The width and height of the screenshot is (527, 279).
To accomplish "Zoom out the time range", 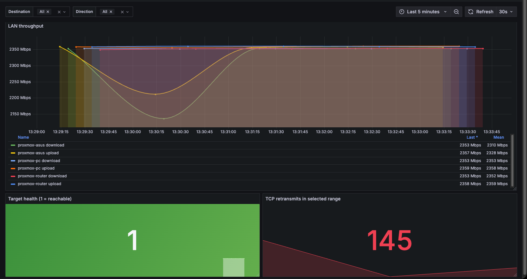I will [x=456, y=12].
